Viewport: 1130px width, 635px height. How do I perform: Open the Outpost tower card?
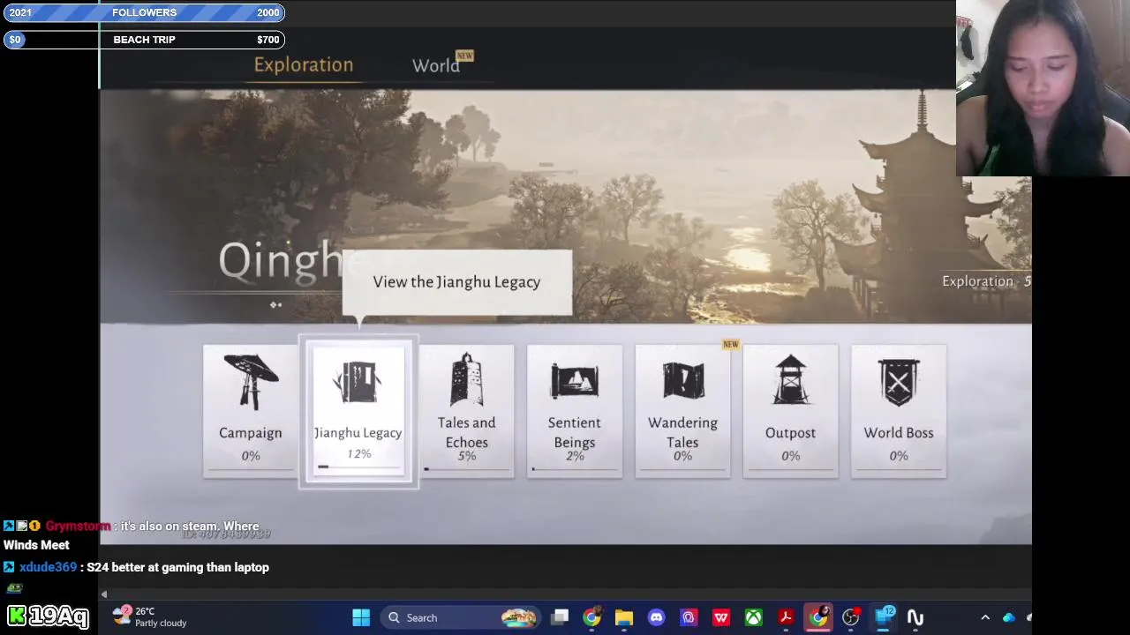pos(790,411)
